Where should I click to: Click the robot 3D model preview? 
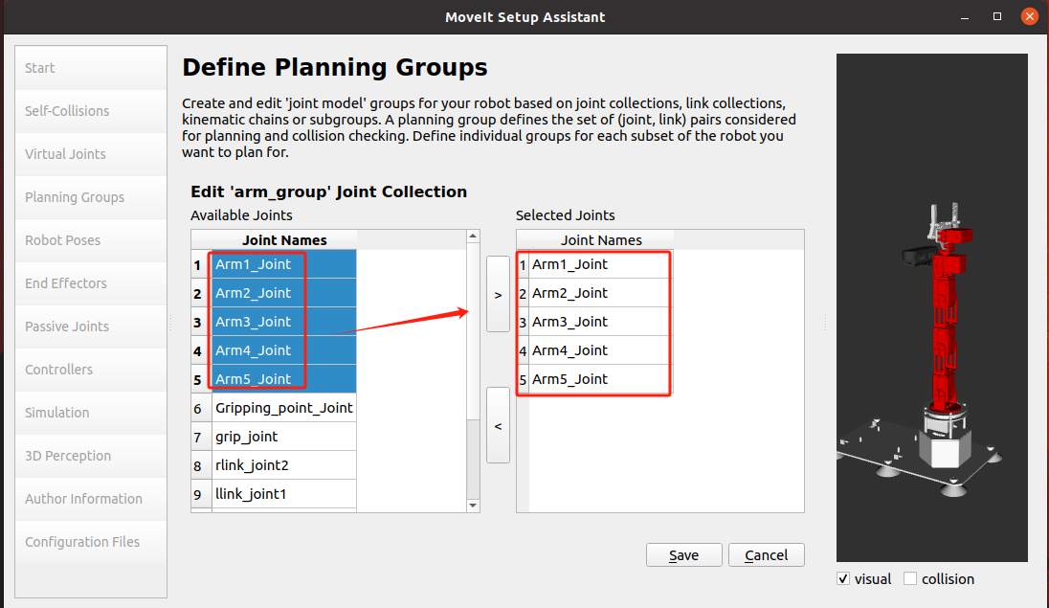(931, 307)
